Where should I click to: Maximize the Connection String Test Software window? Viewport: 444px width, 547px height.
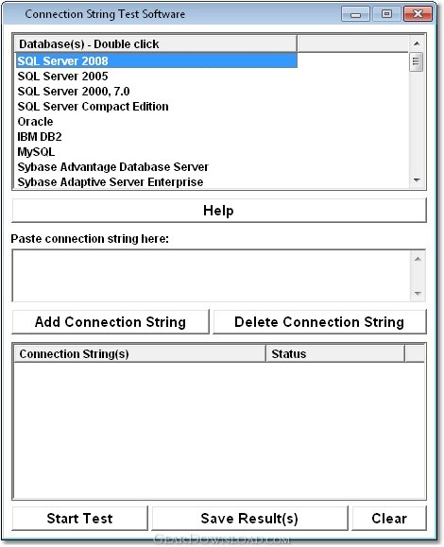point(386,14)
